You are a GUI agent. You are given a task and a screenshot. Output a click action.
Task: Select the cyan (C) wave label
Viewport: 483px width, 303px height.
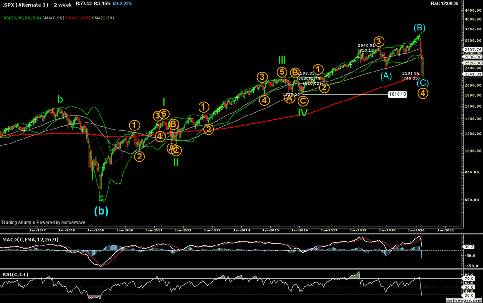tap(423, 83)
